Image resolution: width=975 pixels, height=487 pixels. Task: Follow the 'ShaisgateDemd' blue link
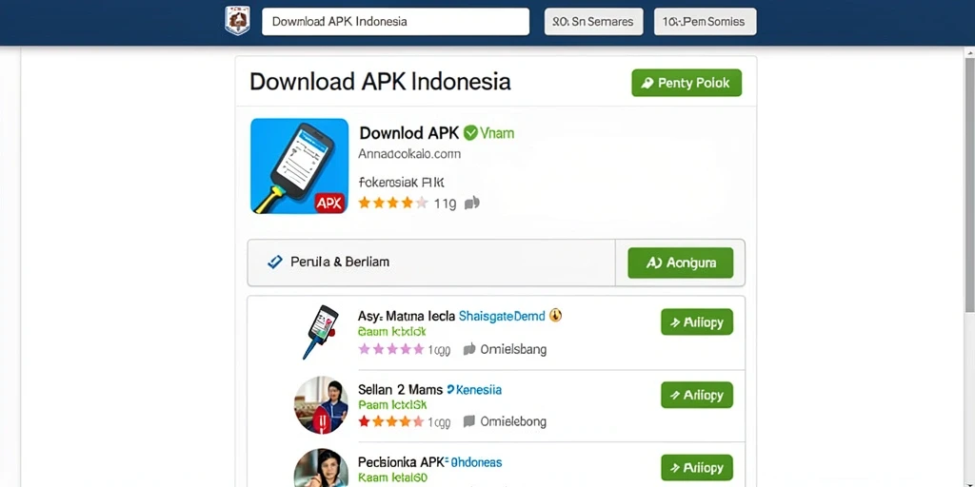click(502, 316)
